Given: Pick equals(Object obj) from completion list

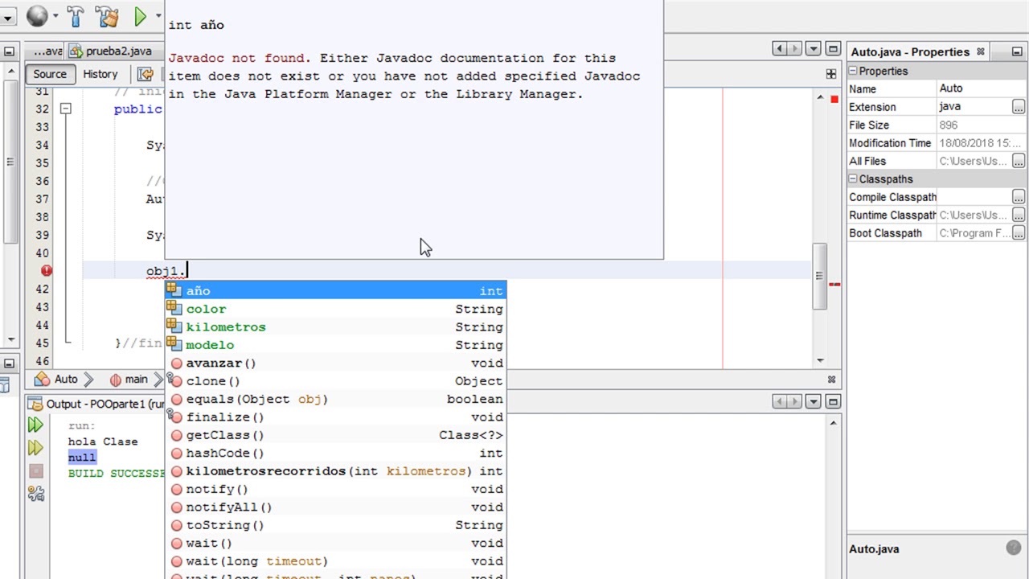Looking at the screenshot, I should tap(335, 399).
